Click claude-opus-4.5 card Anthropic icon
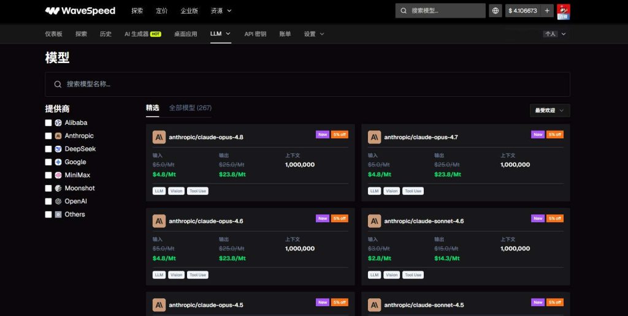 (159, 305)
